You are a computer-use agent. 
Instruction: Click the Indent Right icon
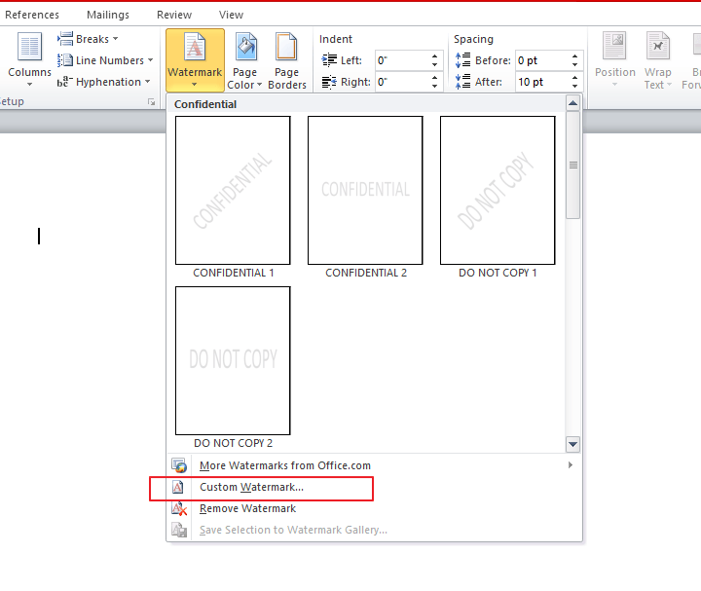(329, 82)
